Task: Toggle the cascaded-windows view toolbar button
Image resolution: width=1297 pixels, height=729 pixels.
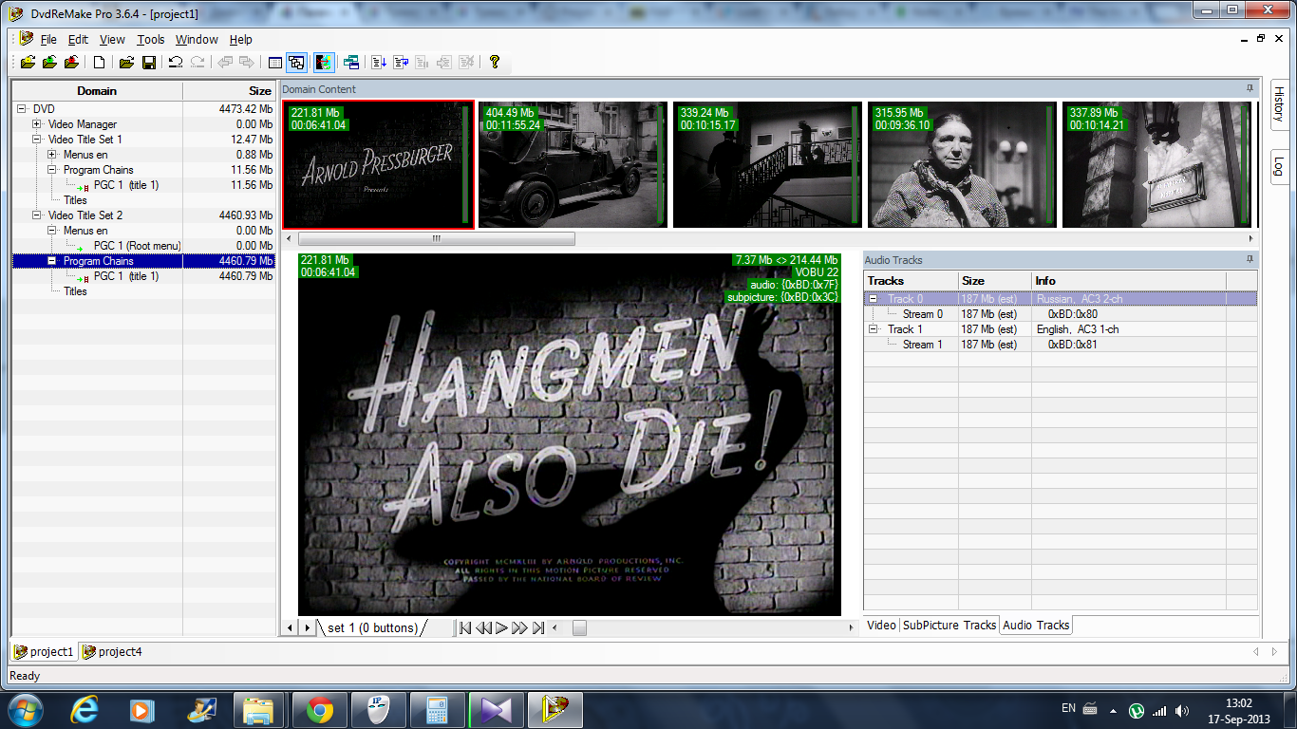Action: pos(297,63)
